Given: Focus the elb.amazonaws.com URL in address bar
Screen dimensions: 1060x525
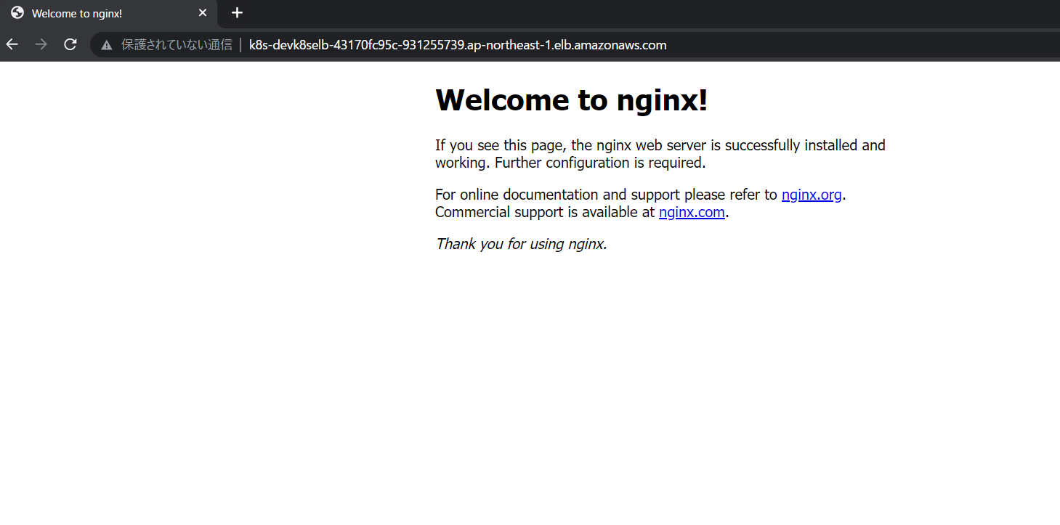Looking at the screenshot, I should coord(457,45).
